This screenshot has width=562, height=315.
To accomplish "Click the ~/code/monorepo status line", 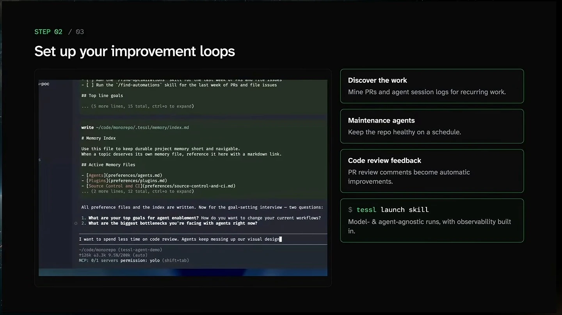I will pos(120,250).
